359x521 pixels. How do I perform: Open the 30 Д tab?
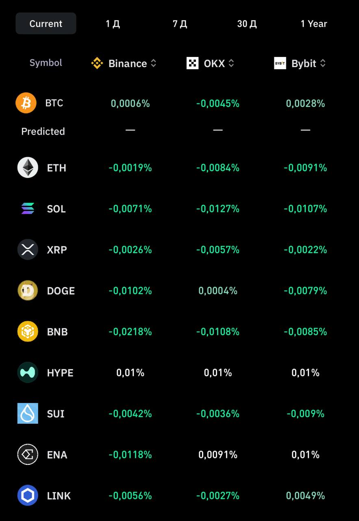(247, 24)
